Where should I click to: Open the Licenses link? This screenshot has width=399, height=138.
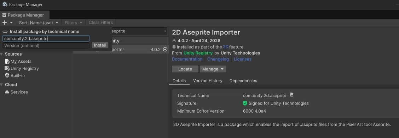coord(243,59)
